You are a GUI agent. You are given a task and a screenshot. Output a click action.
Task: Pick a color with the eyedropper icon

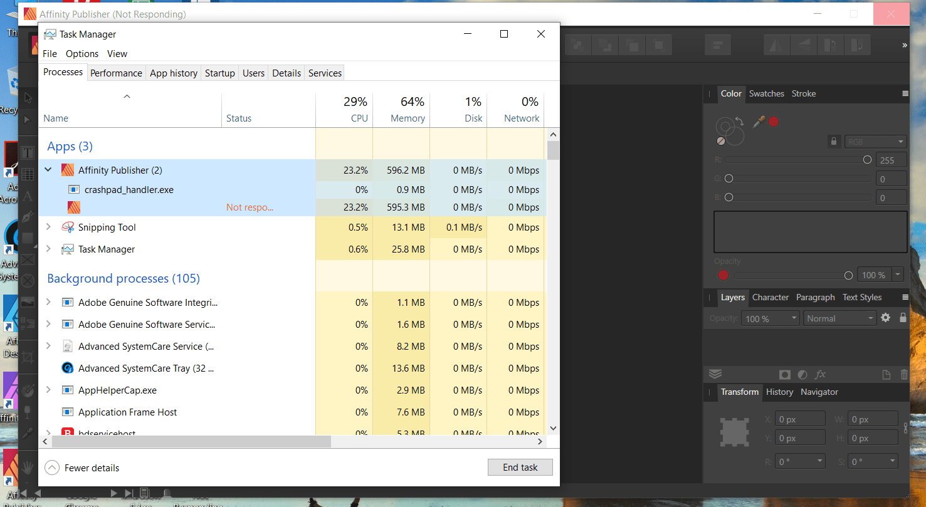click(759, 122)
